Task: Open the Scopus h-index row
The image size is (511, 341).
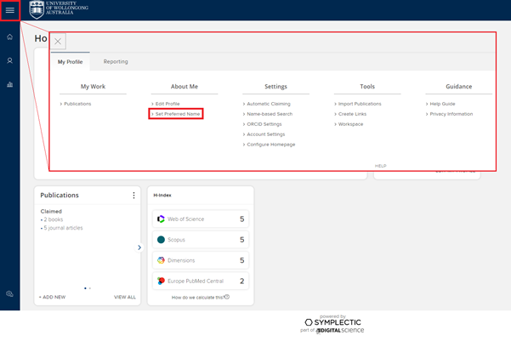Action: [x=201, y=240]
